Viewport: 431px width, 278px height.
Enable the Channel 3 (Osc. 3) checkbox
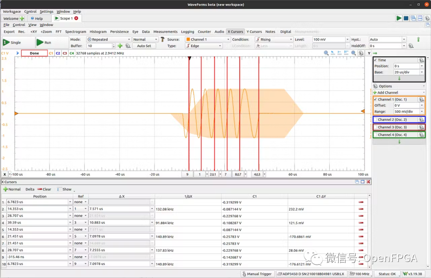click(x=375, y=127)
